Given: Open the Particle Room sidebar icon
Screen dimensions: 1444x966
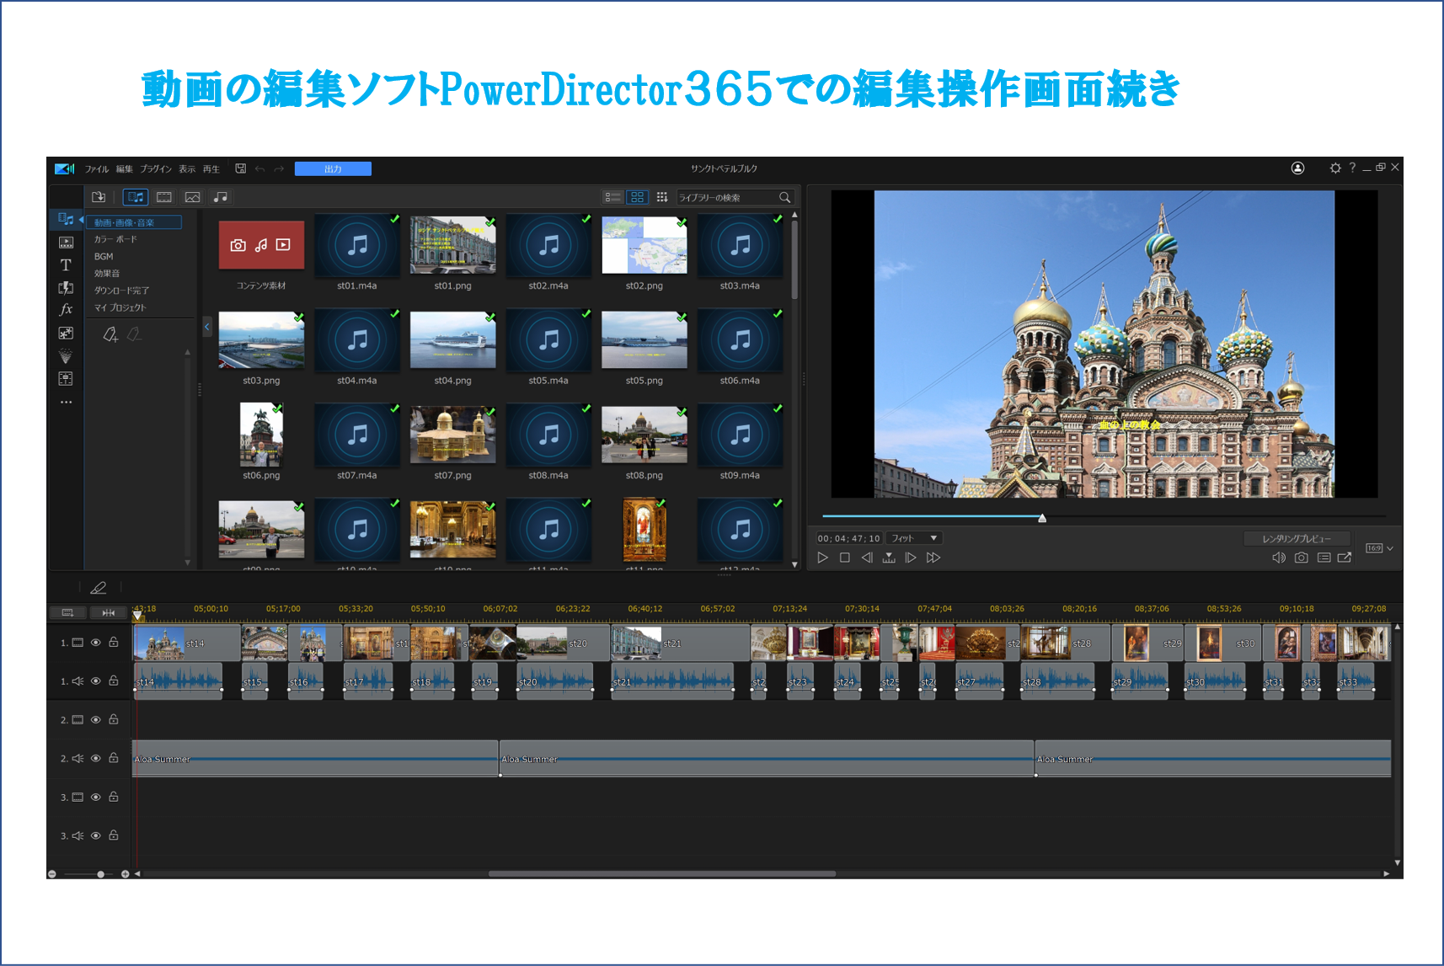Looking at the screenshot, I should [66, 356].
